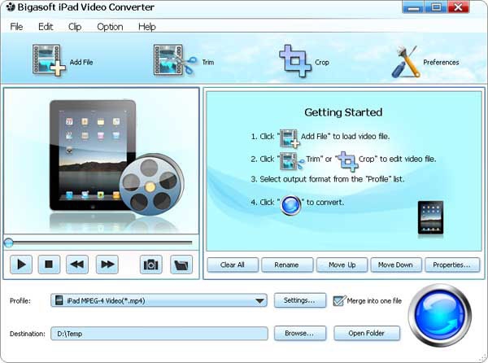Image resolution: width=488 pixels, height=363 pixels.
Task: Open Preferences wrench icon
Action: pyautogui.click(x=405, y=62)
